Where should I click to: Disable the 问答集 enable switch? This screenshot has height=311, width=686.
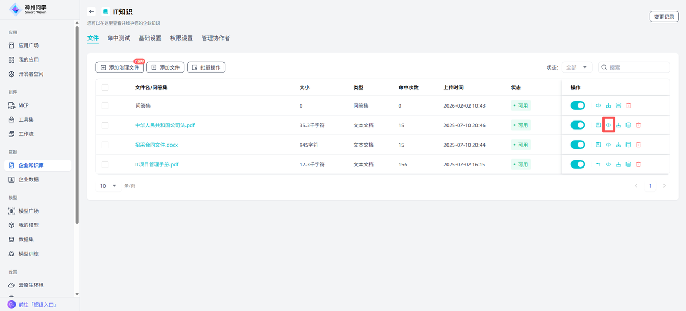click(577, 106)
